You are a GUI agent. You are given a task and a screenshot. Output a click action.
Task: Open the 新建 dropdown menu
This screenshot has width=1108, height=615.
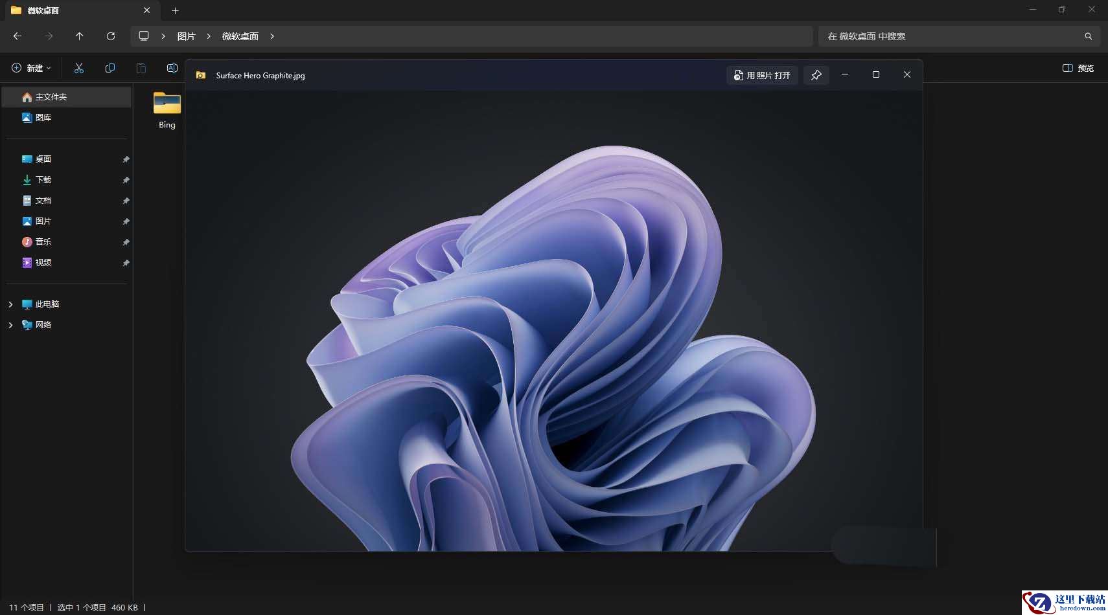point(31,68)
